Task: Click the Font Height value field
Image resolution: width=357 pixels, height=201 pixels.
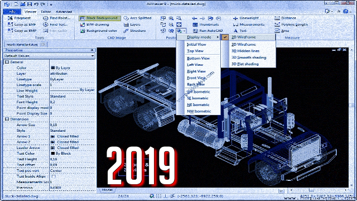Action: (x=73, y=102)
